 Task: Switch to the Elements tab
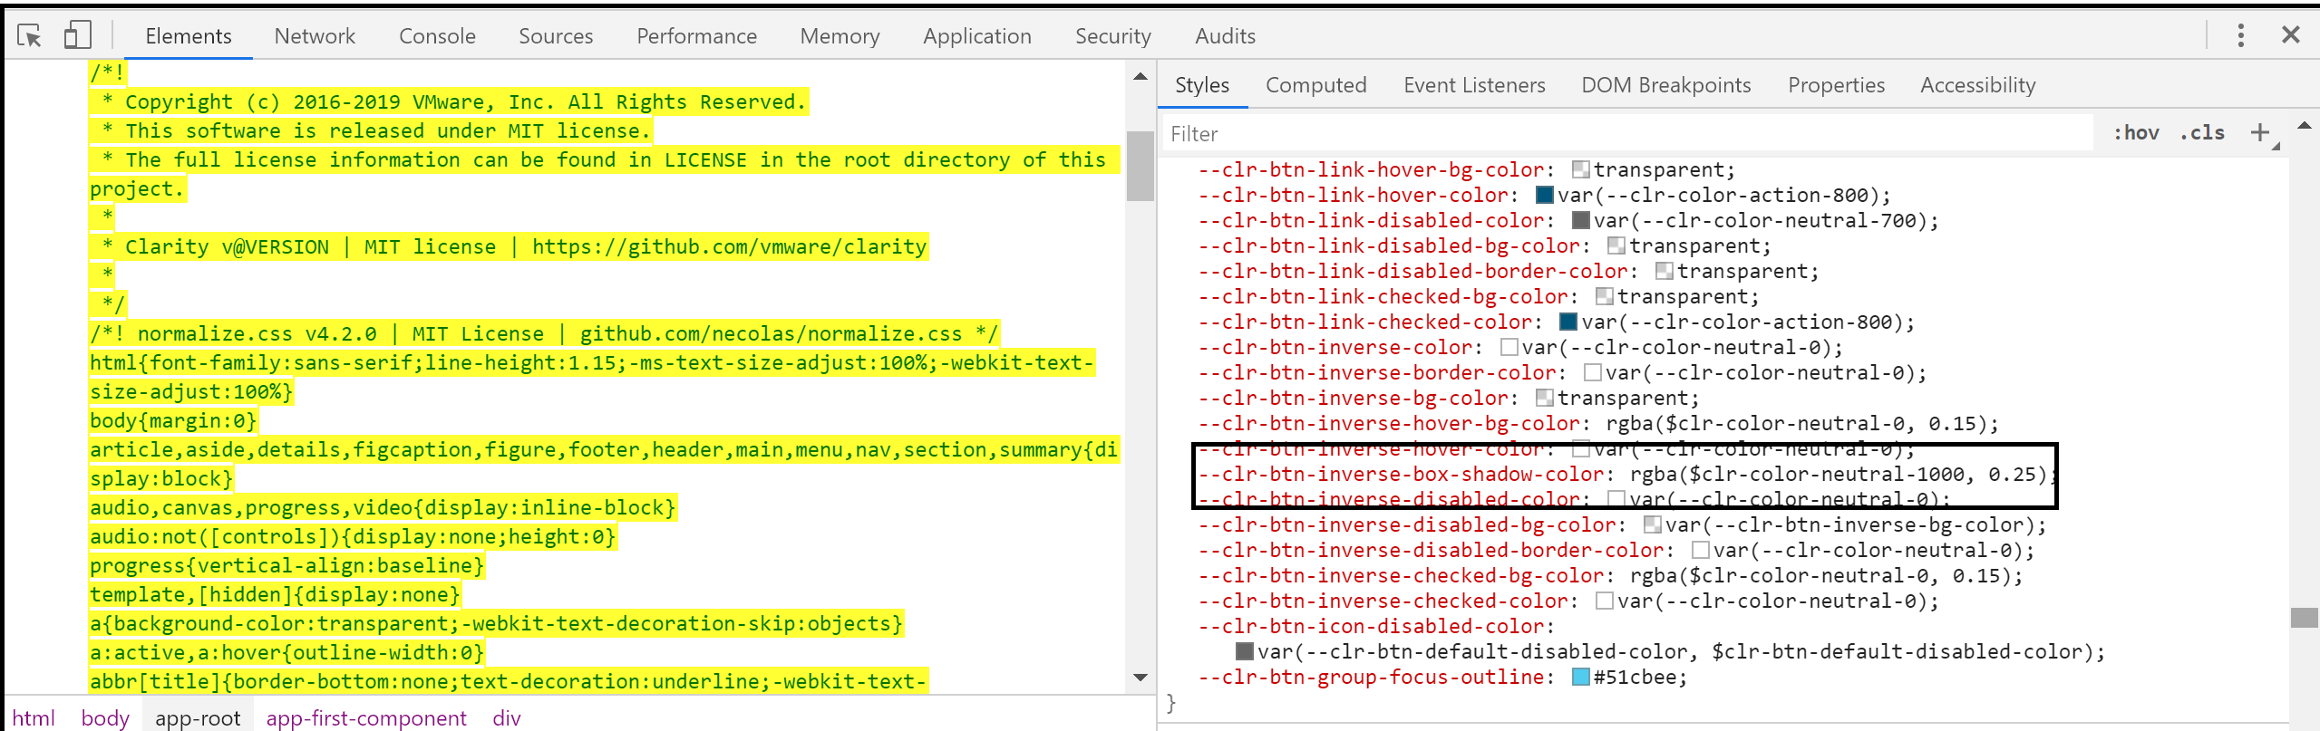(189, 36)
